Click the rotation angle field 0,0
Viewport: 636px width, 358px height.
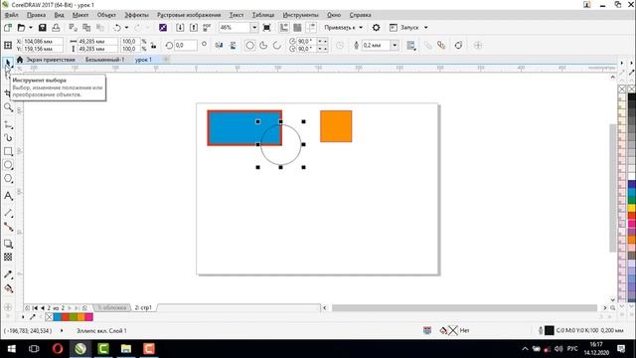(x=186, y=45)
